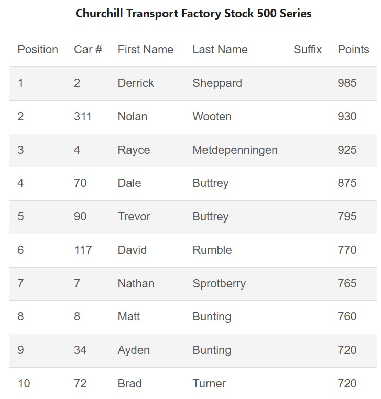
Task: Click the 985 points value
Action: 347,83
